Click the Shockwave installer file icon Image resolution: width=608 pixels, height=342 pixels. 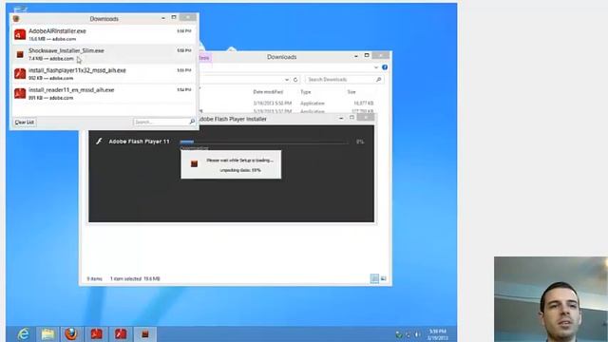pyautogui.click(x=20, y=54)
